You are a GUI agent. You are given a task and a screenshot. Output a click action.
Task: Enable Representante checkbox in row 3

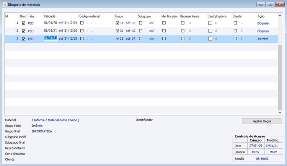tap(183, 39)
